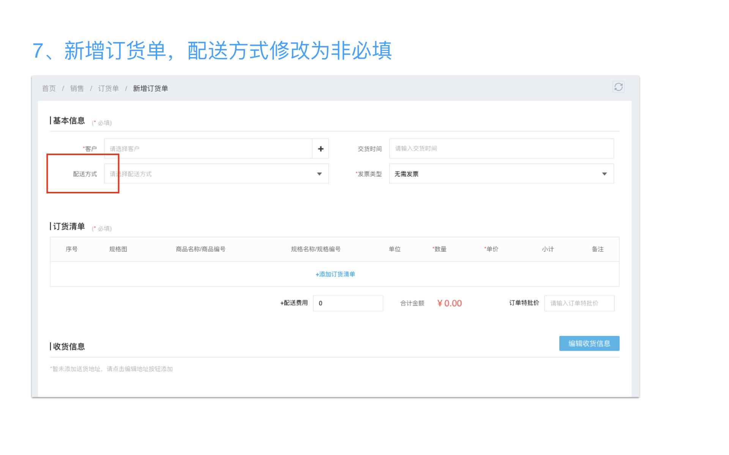Click the +添加订货清单 link
The width and height of the screenshot is (729, 455).
tap(335, 274)
